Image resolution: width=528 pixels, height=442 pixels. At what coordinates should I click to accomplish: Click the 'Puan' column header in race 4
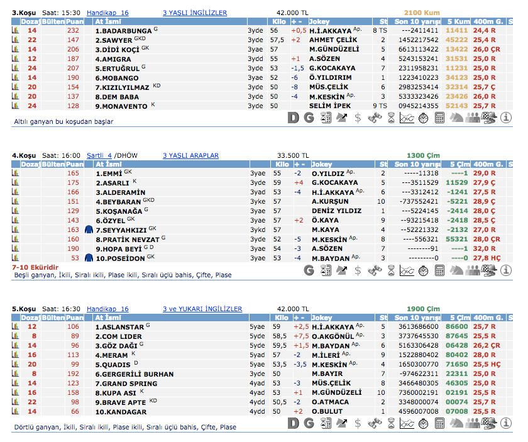pyautogui.click(x=75, y=164)
